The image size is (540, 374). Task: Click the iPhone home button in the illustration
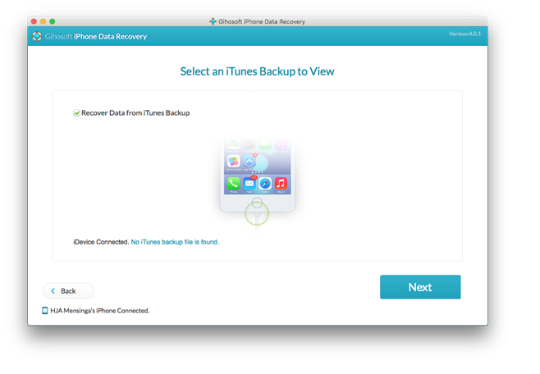point(257,202)
